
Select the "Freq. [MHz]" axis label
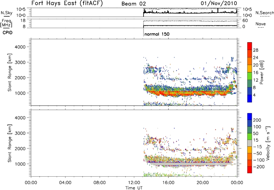point(6,23)
